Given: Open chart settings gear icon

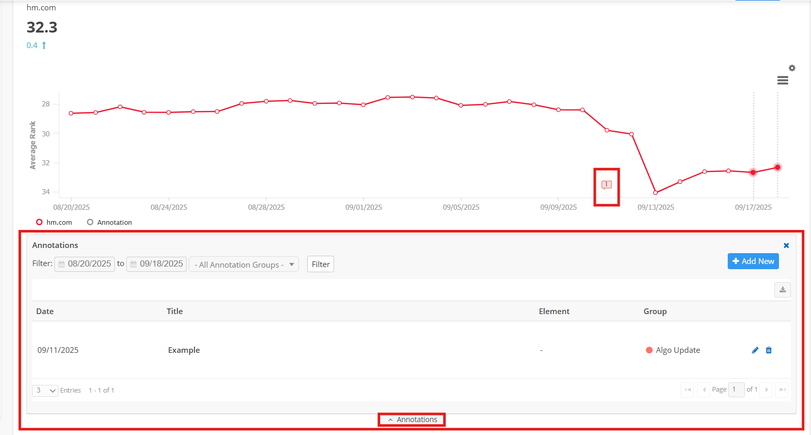Looking at the screenshot, I should (792, 68).
